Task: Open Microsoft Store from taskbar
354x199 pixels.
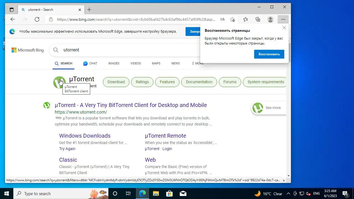Action: [169, 193]
